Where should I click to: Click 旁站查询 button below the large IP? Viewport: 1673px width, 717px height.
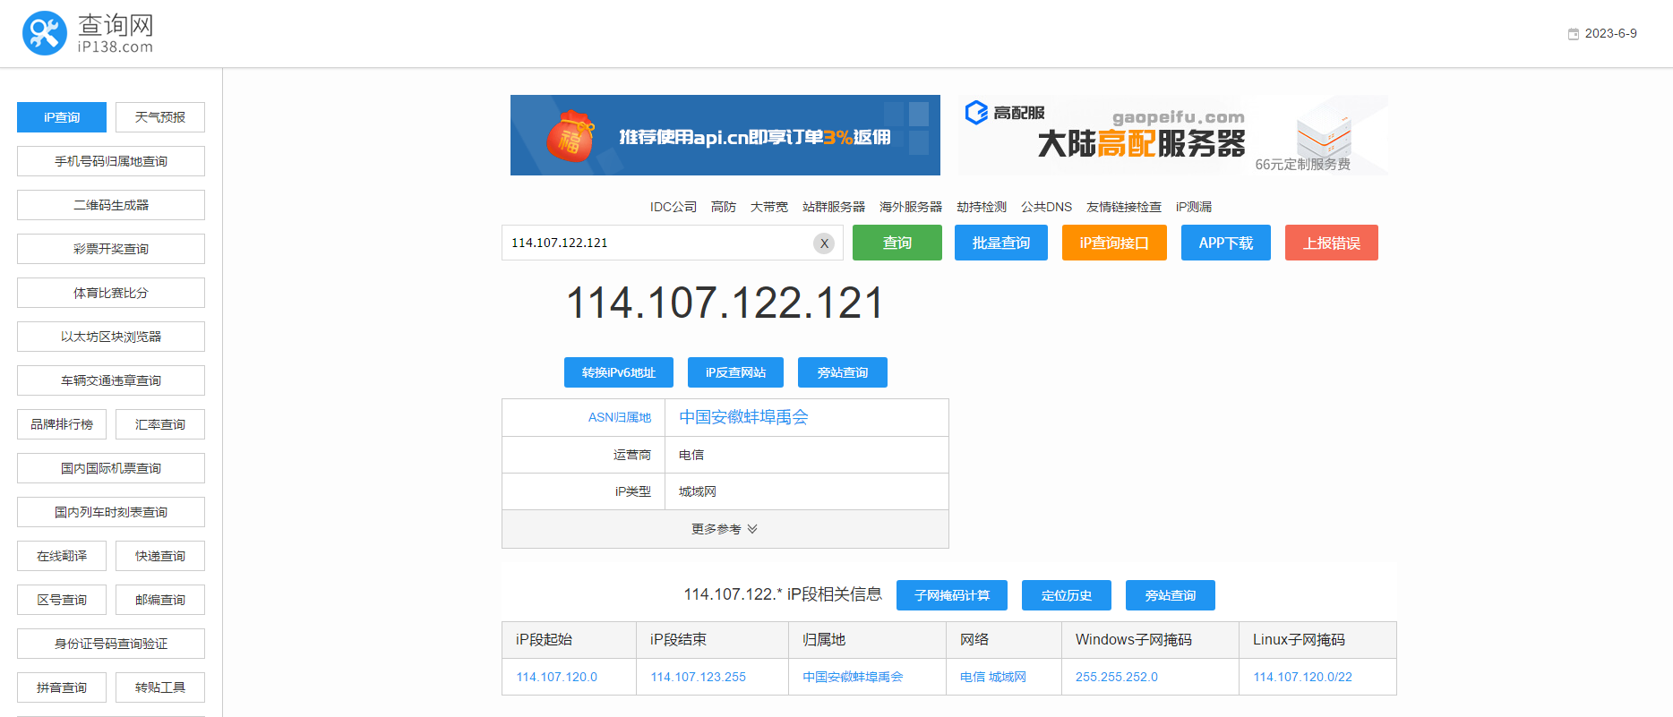pos(843,372)
